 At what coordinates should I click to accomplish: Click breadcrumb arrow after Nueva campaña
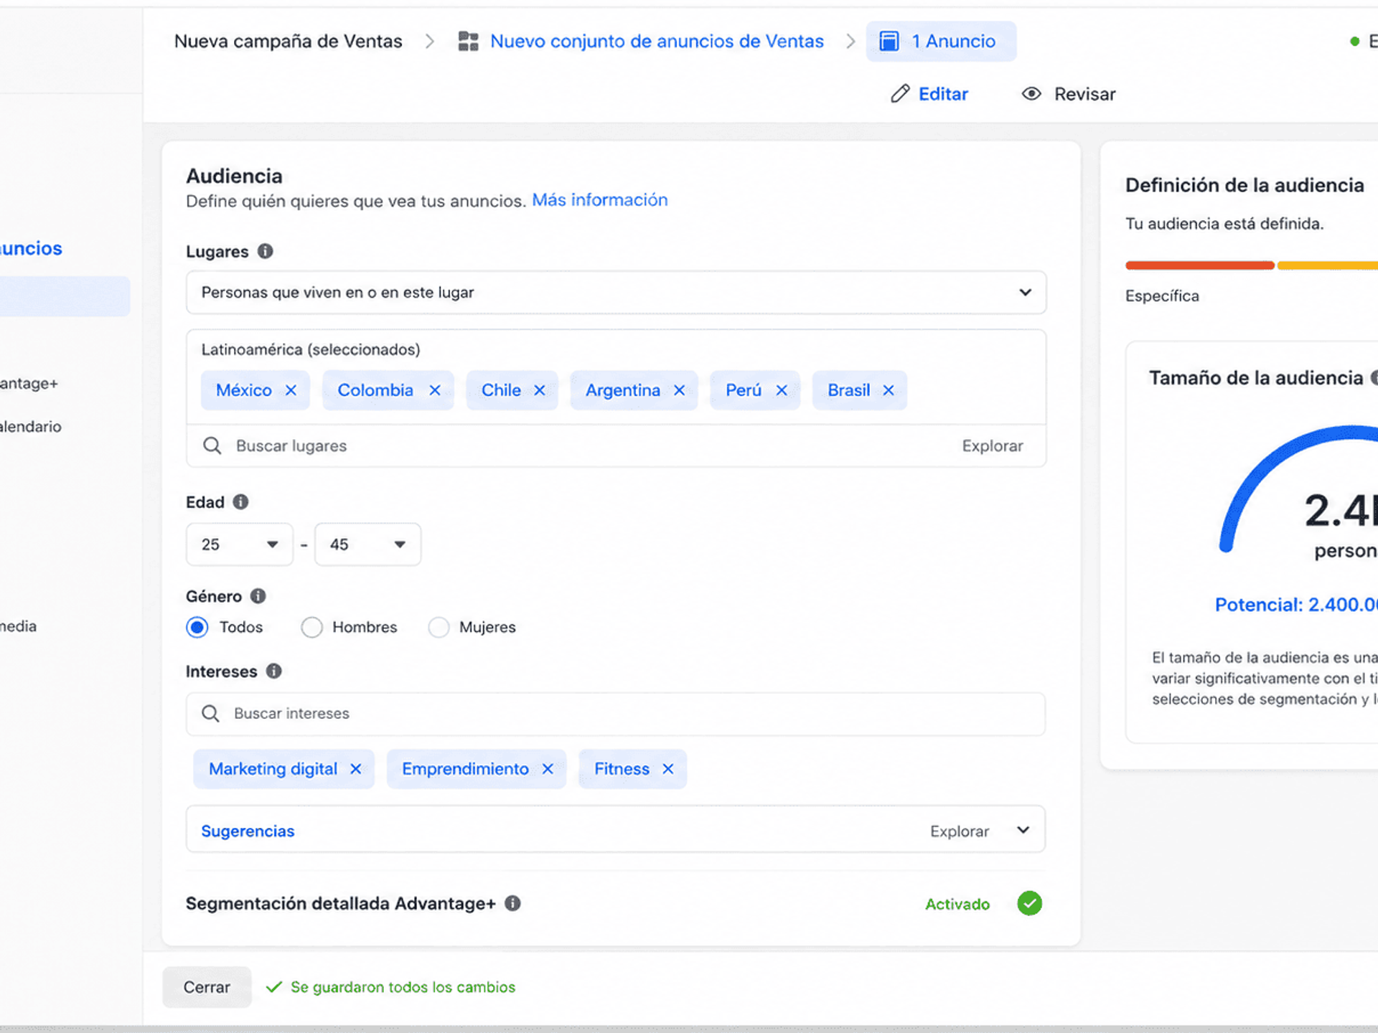point(429,42)
